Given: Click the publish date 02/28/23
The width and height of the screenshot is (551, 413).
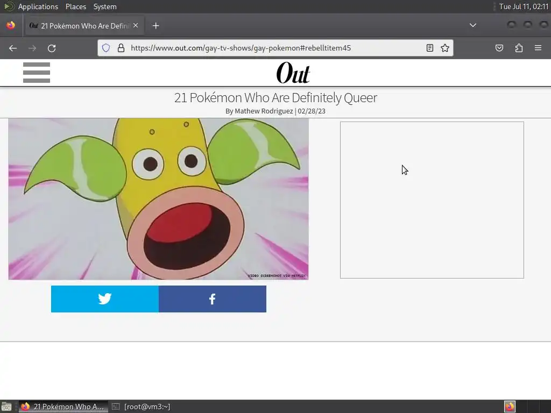Looking at the screenshot, I should coord(312,111).
